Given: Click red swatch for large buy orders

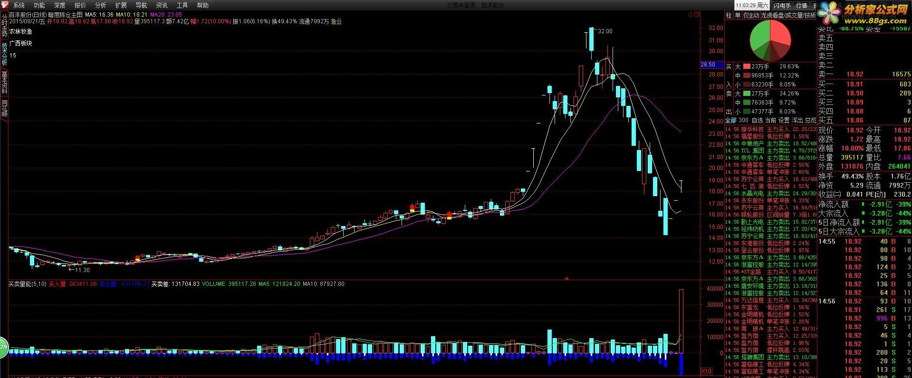Looking at the screenshot, I should click(x=747, y=66).
